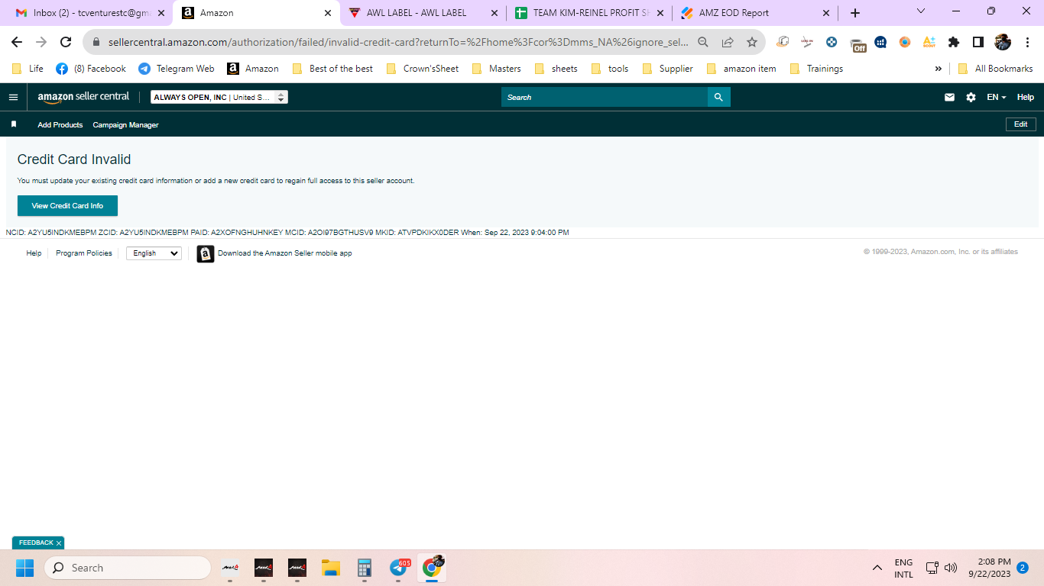Open the Supplier bookmarks folder
Image resolution: width=1044 pixels, height=586 pixels.
[x=667, y=69]
